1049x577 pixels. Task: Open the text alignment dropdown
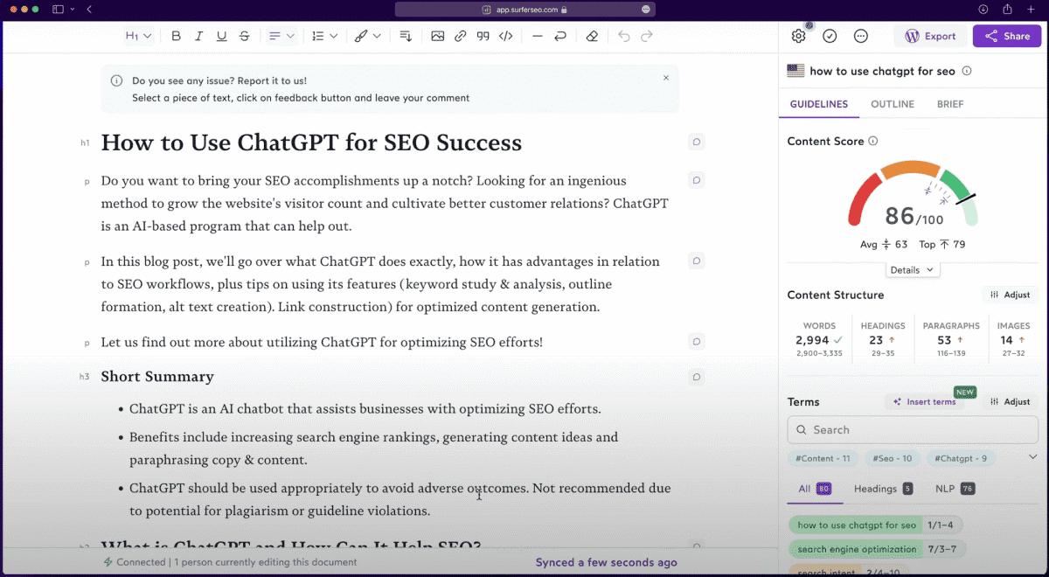(281, 36)
